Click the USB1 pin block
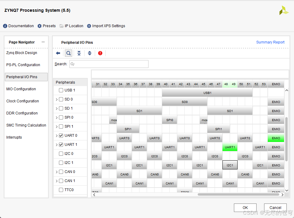Image resolution: width=294 pixels, height=218 pixels. (x=207, y=93)
